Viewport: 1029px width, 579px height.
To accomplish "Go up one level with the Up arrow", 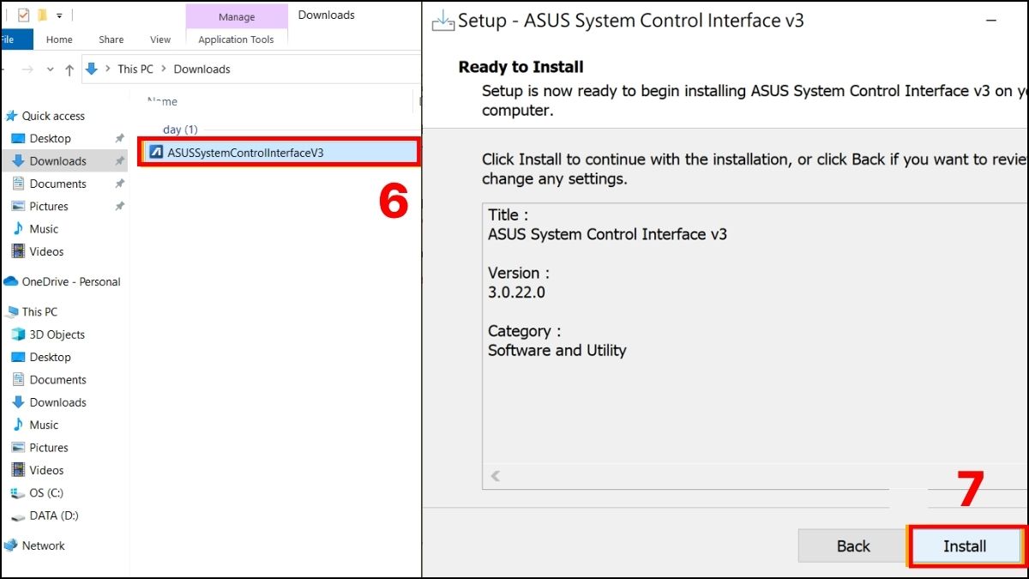I will click(69, 69).
